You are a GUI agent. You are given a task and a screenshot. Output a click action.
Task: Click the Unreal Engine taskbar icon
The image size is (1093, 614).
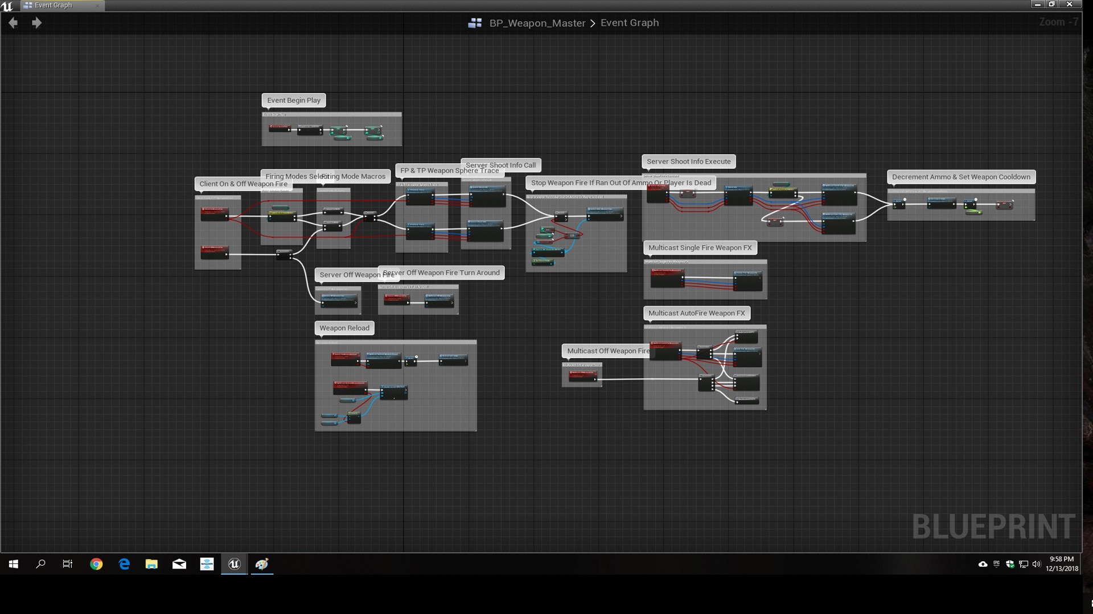point(235,564)
